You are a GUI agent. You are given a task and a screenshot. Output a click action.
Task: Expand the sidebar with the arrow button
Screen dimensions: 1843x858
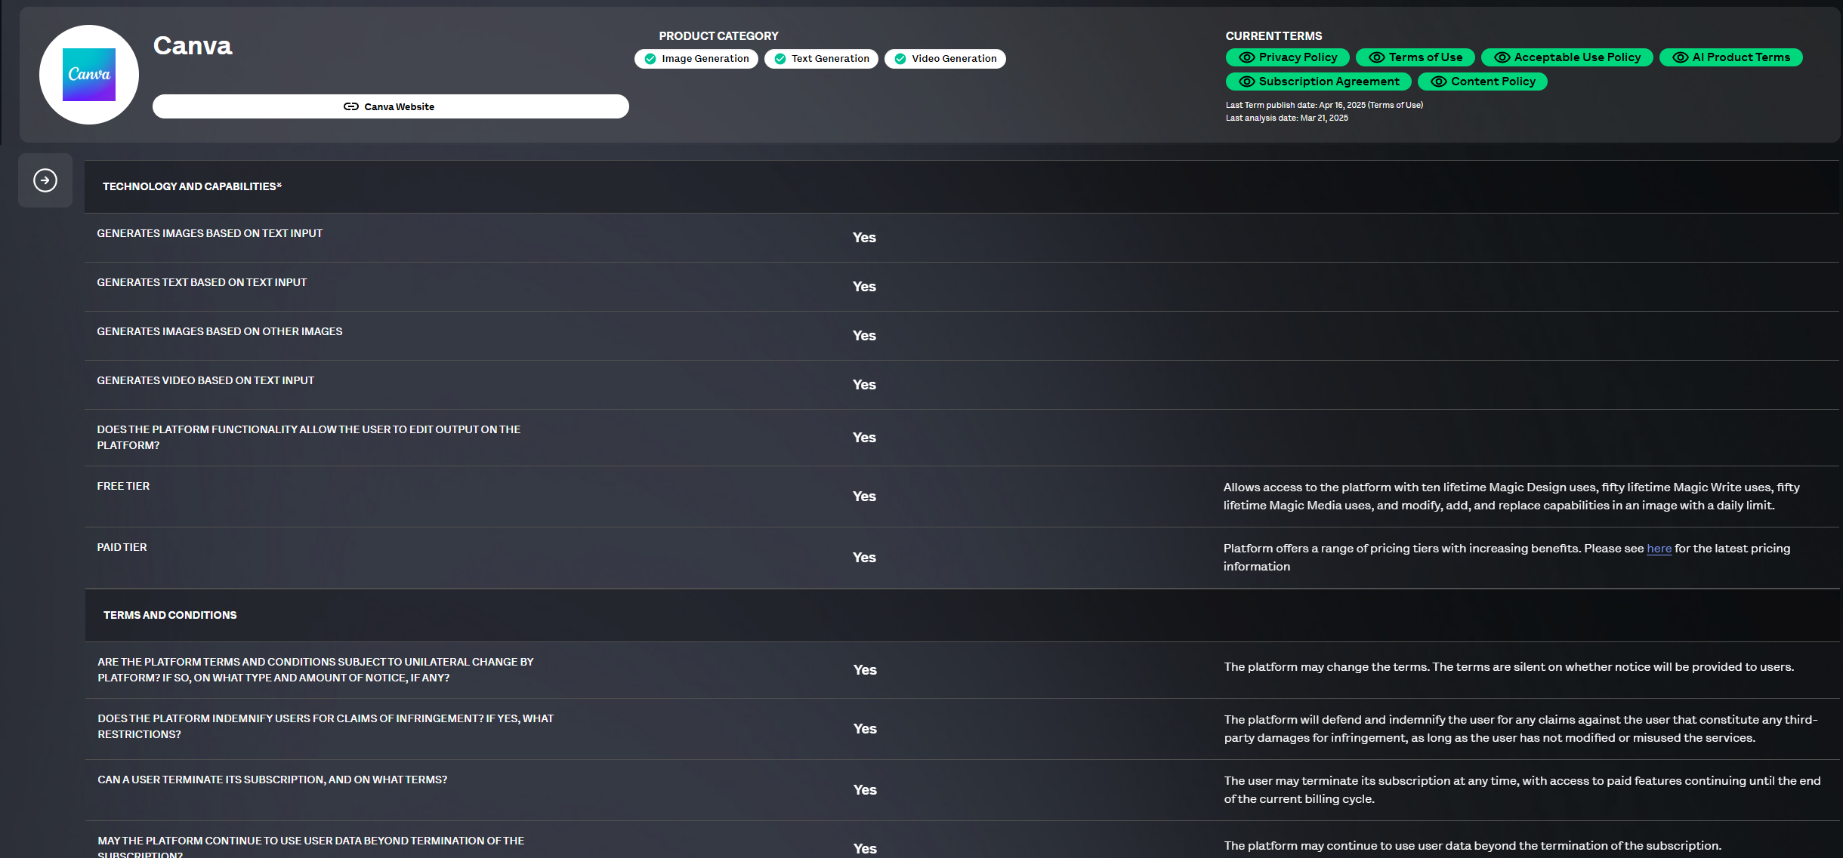coord(45,180)
